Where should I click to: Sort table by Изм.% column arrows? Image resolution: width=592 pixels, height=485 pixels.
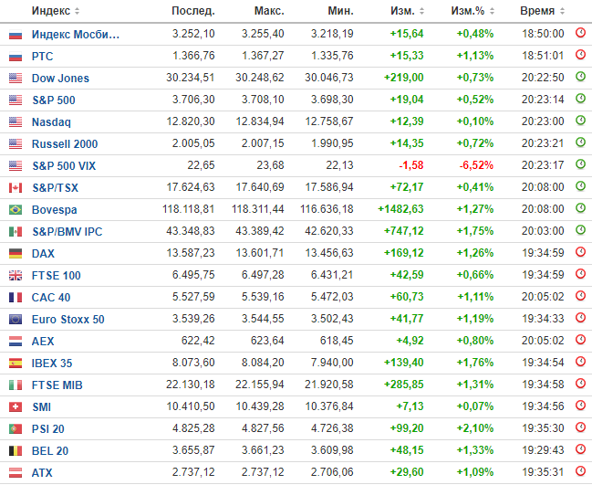click(492, 11)
